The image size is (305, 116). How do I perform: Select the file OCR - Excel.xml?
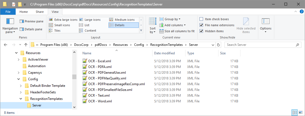coord(97,61)
